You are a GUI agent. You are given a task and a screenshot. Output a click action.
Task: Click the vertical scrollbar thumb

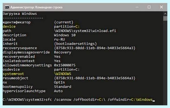click(x=165, y=18)
